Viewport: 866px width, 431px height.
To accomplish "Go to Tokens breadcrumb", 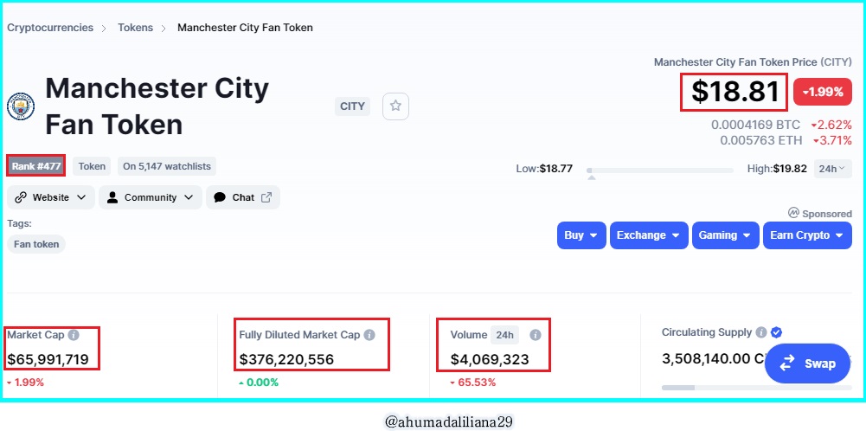I will [x=135, y=28].
